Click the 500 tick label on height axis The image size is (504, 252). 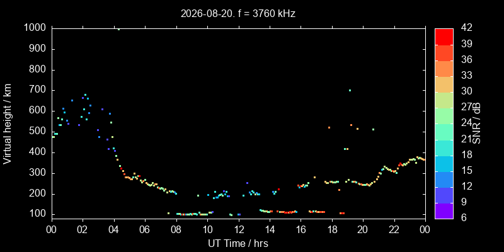(x=38, y=132)
